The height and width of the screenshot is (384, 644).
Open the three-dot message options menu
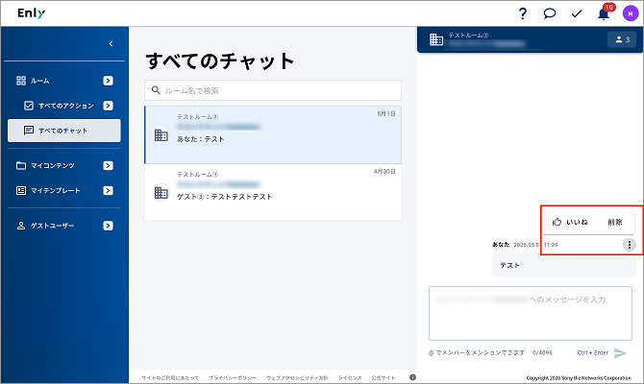click(630, 245)
